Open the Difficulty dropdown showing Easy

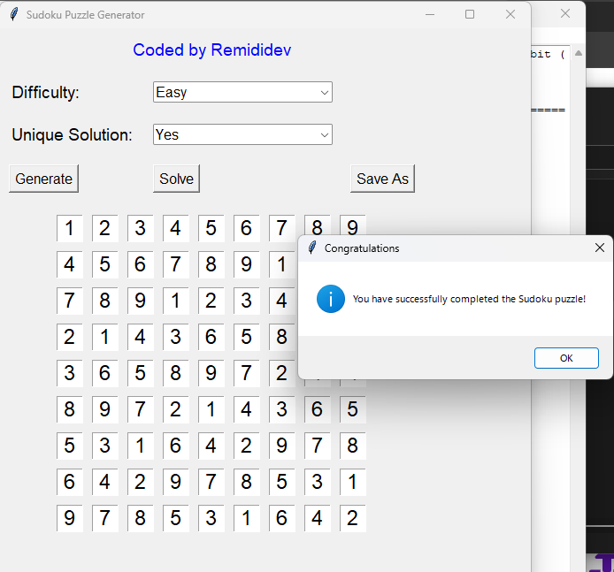coord(242,92)
